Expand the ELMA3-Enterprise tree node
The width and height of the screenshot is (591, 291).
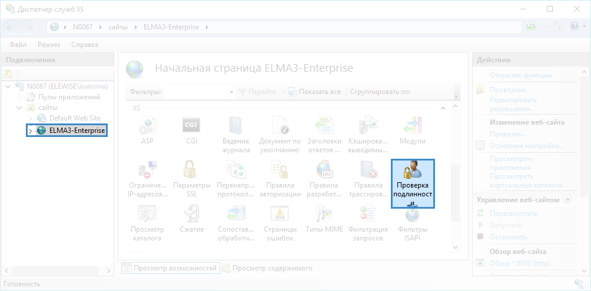pyautogui.click(x=31, y=131)
